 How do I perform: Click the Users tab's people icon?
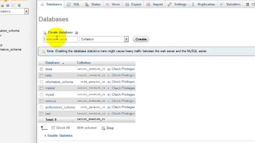(108, 4)
